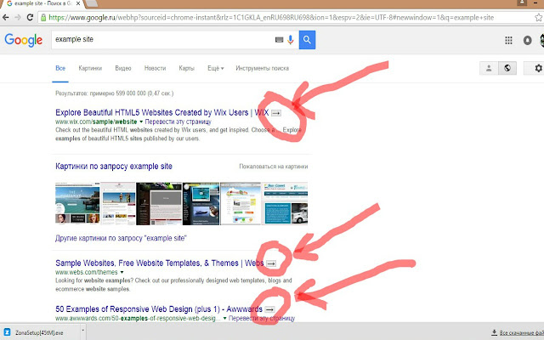This screenshot has height=340, width=544.
Task: Reload the page with the refresh icon
Action: point(31,17)
